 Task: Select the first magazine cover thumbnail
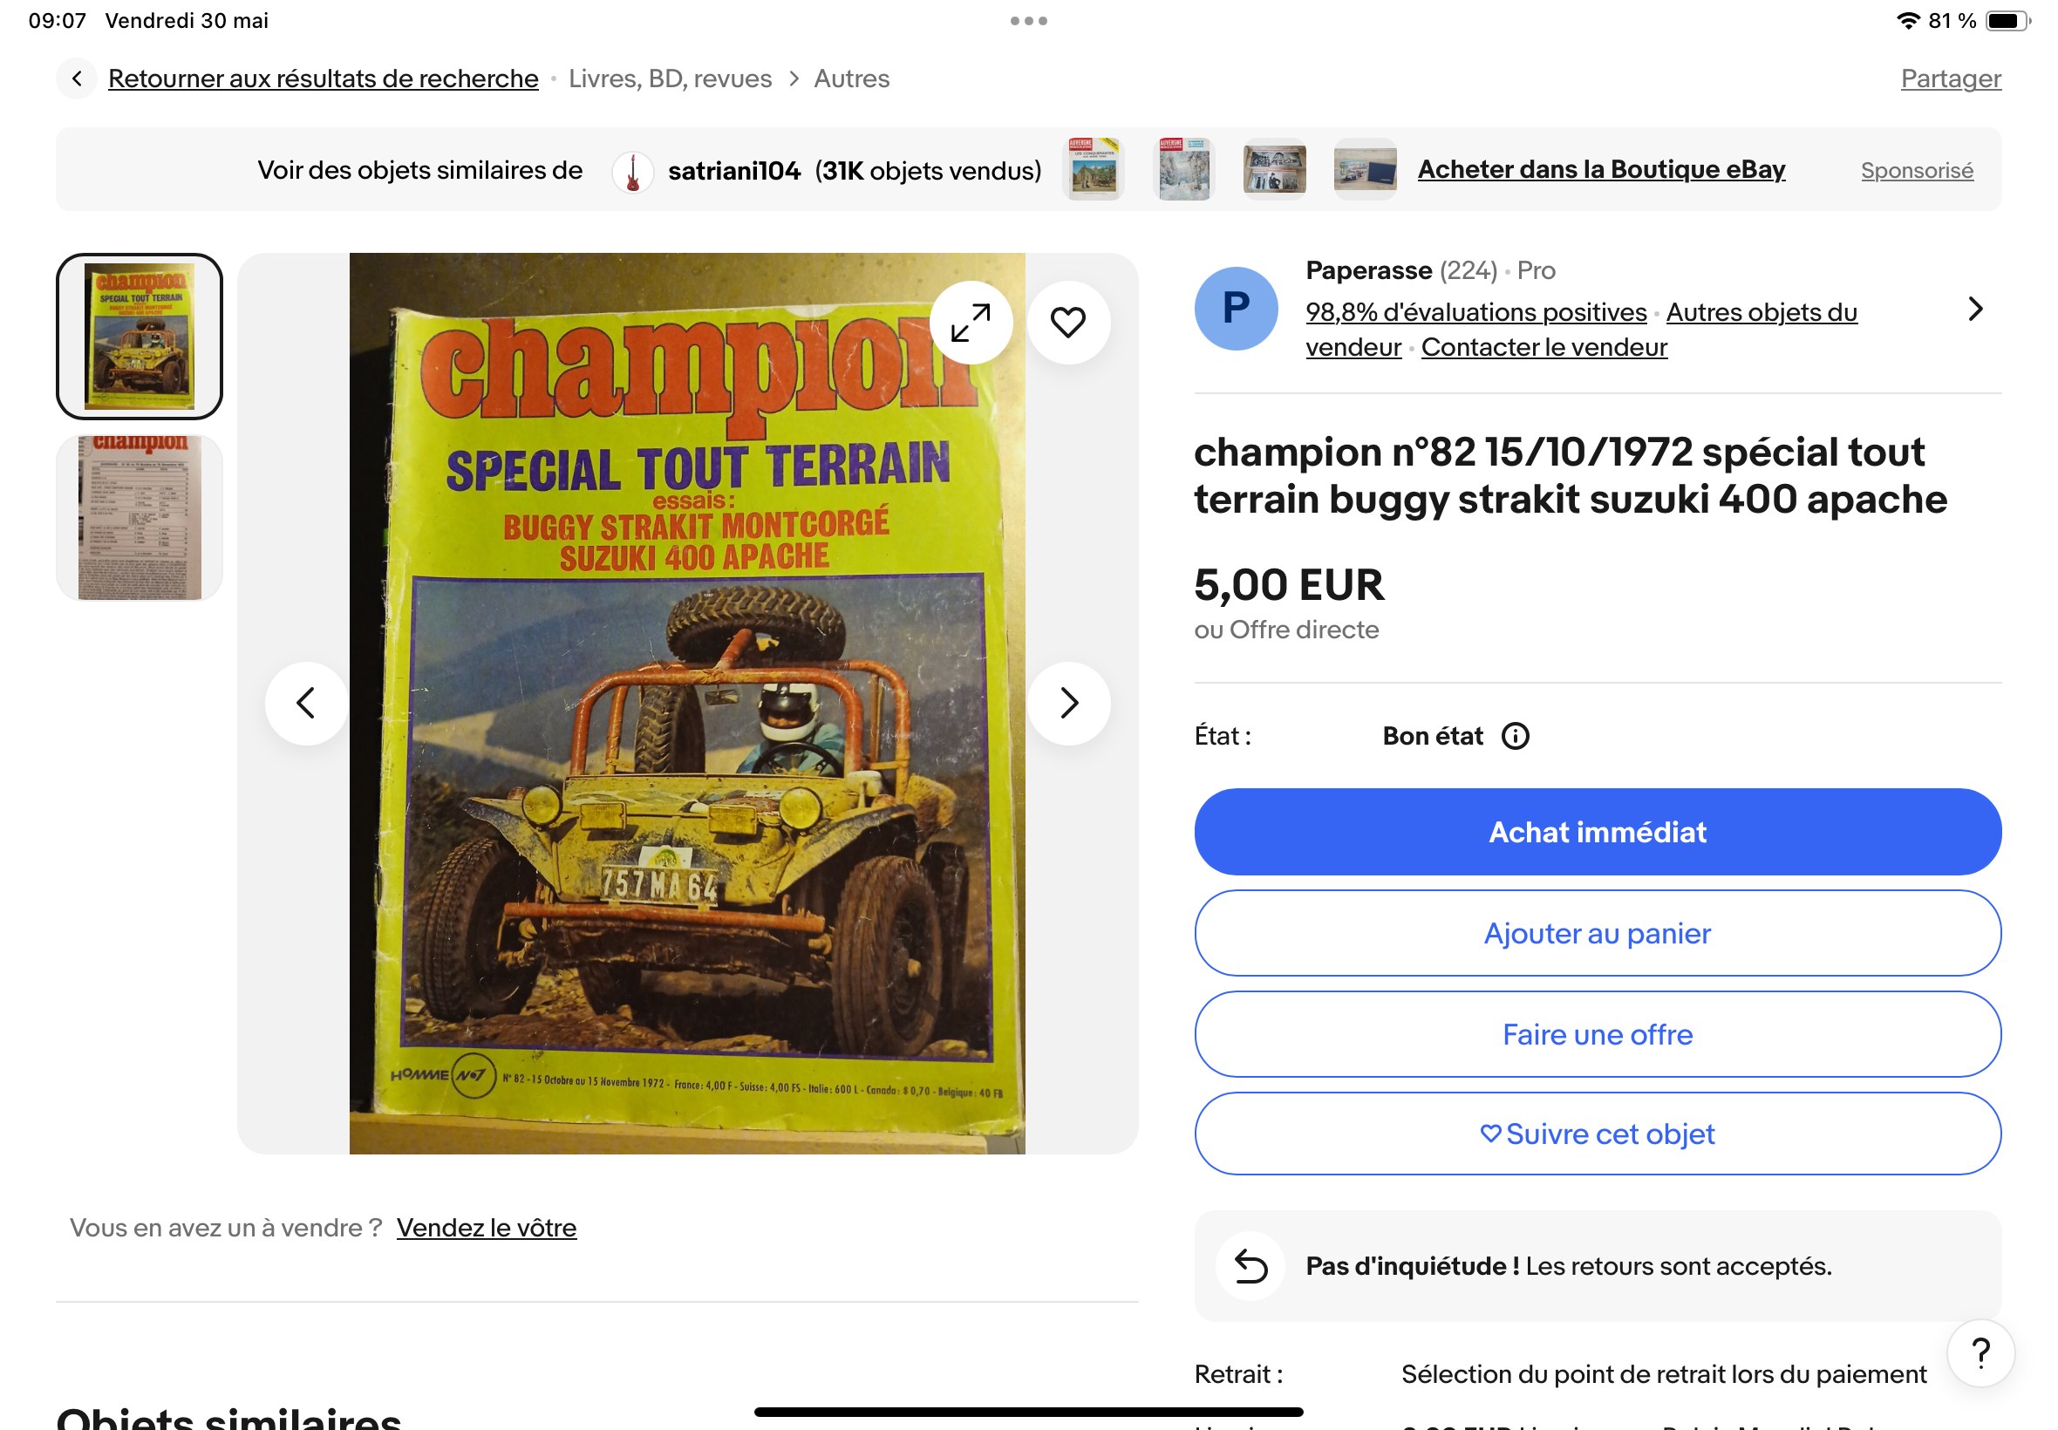click(139, 336)
